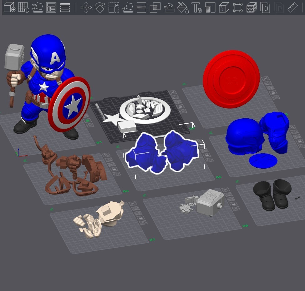Screen dimensions: 305x291
Task: Open plate 02 settings circle icon
Action: click(x=183, y=111)
